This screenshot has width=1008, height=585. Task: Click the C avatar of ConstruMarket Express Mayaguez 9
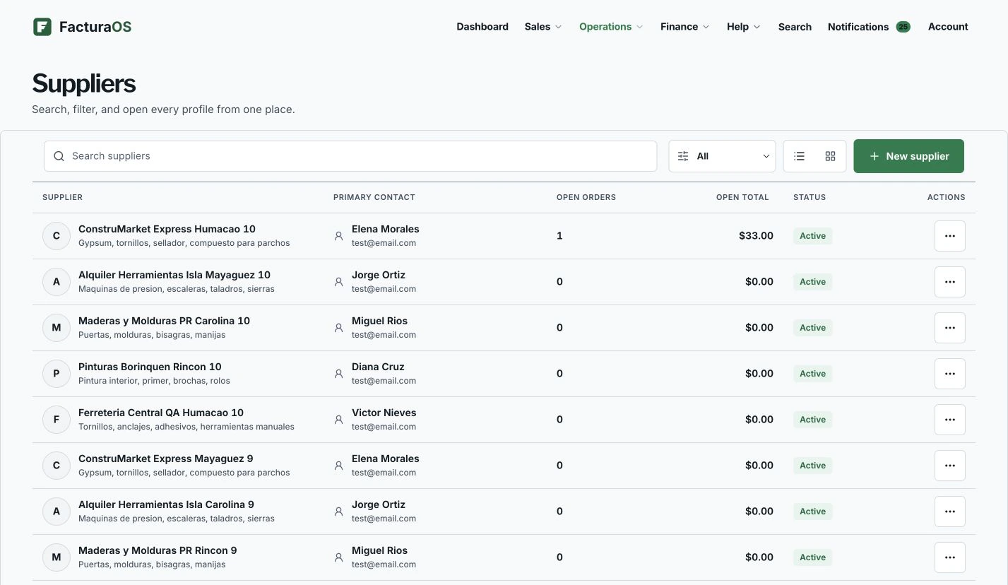57,466
